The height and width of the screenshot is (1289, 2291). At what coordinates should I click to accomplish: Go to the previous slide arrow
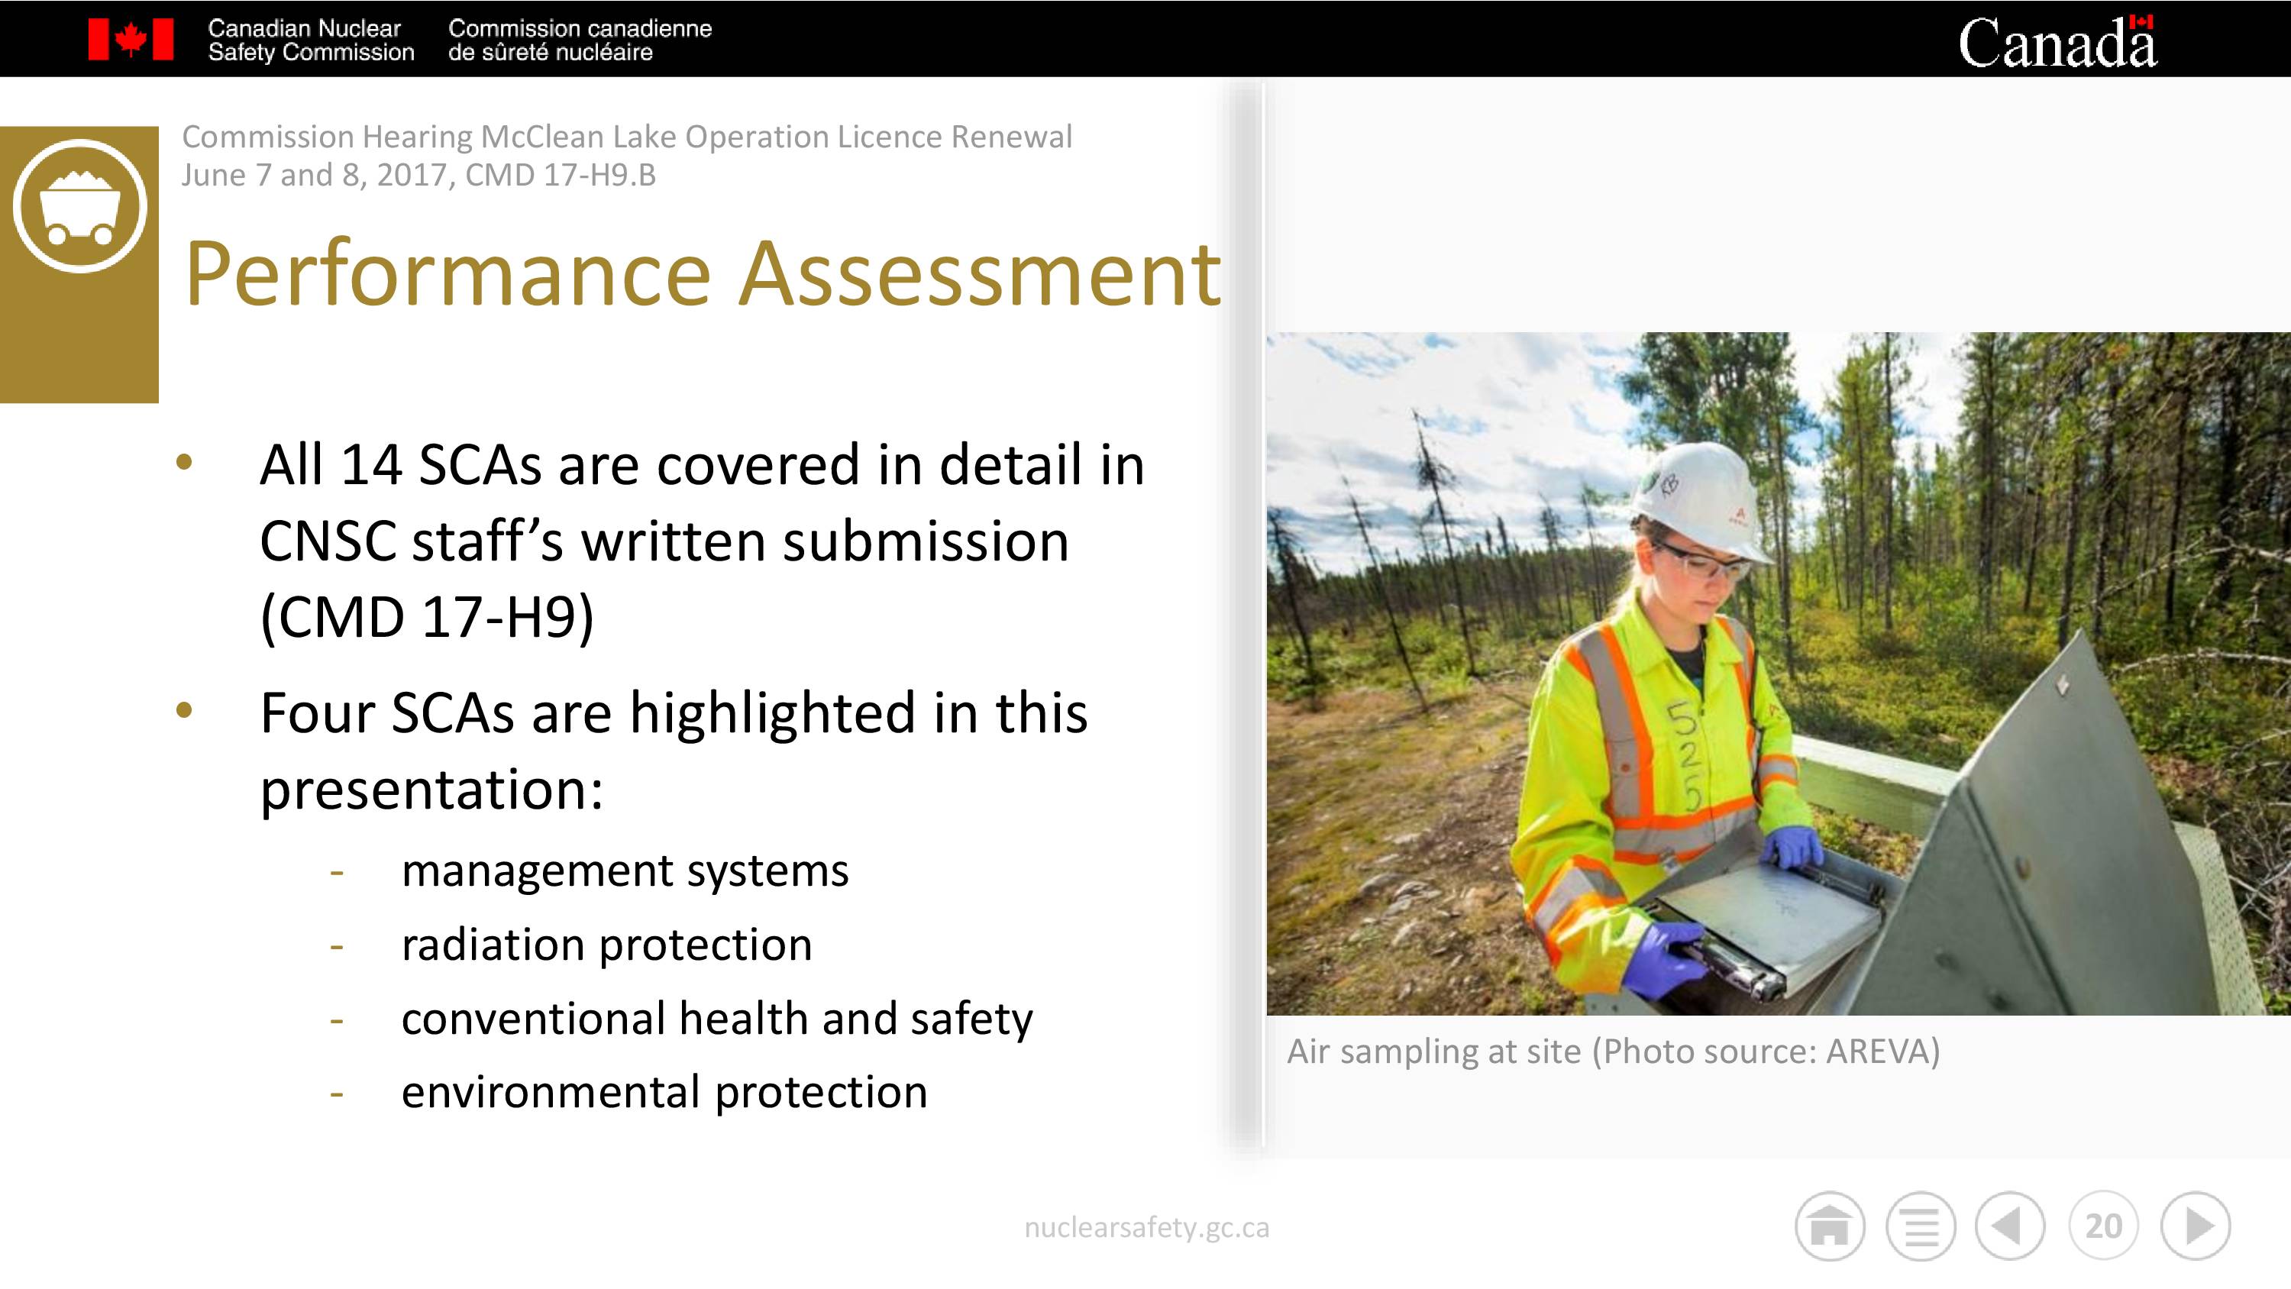(2010, 1226)
